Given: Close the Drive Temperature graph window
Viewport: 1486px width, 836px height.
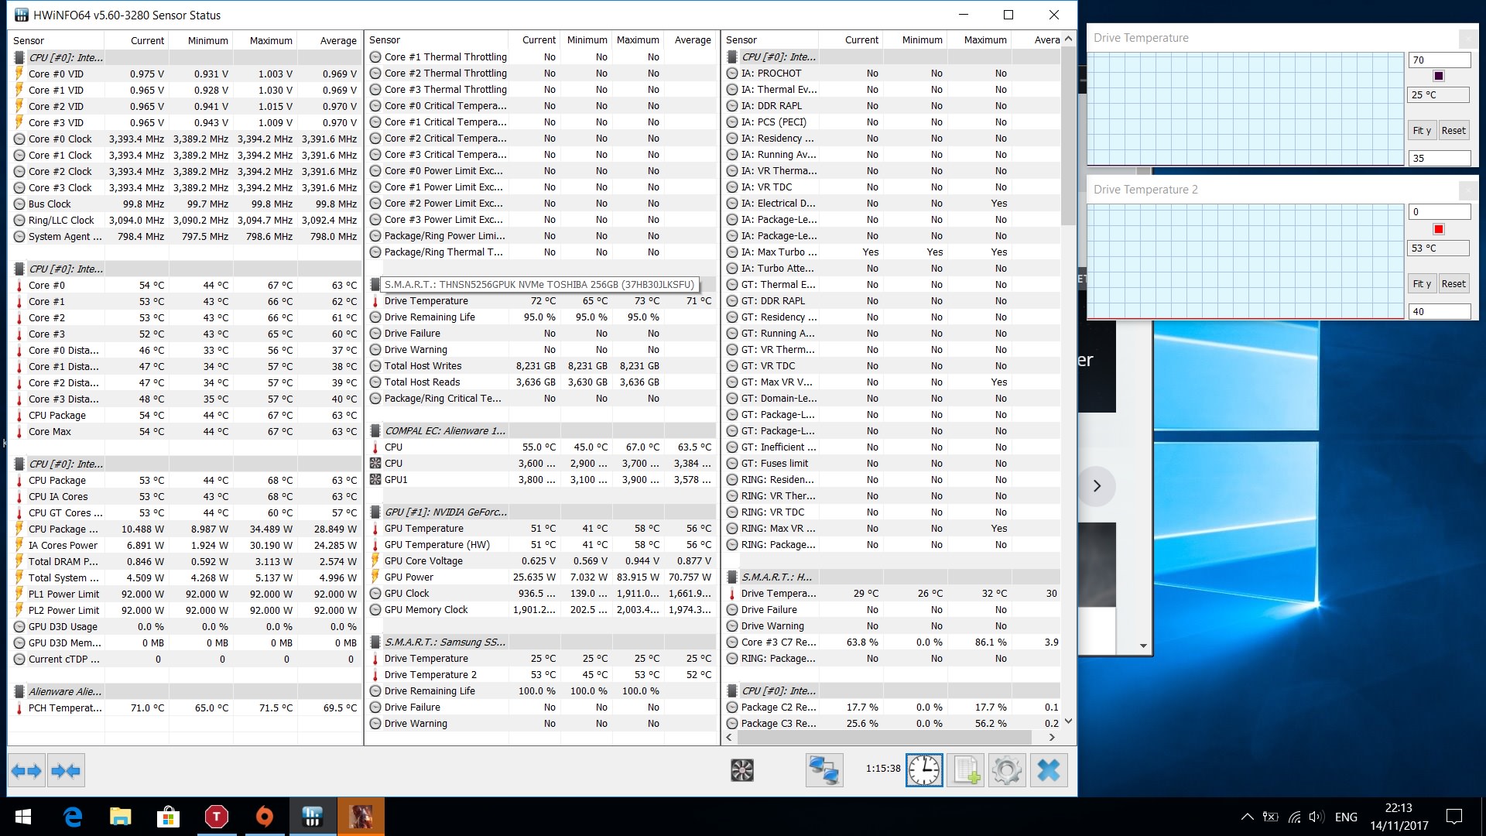Looking at the screenshot, I should pos(1468,38).
